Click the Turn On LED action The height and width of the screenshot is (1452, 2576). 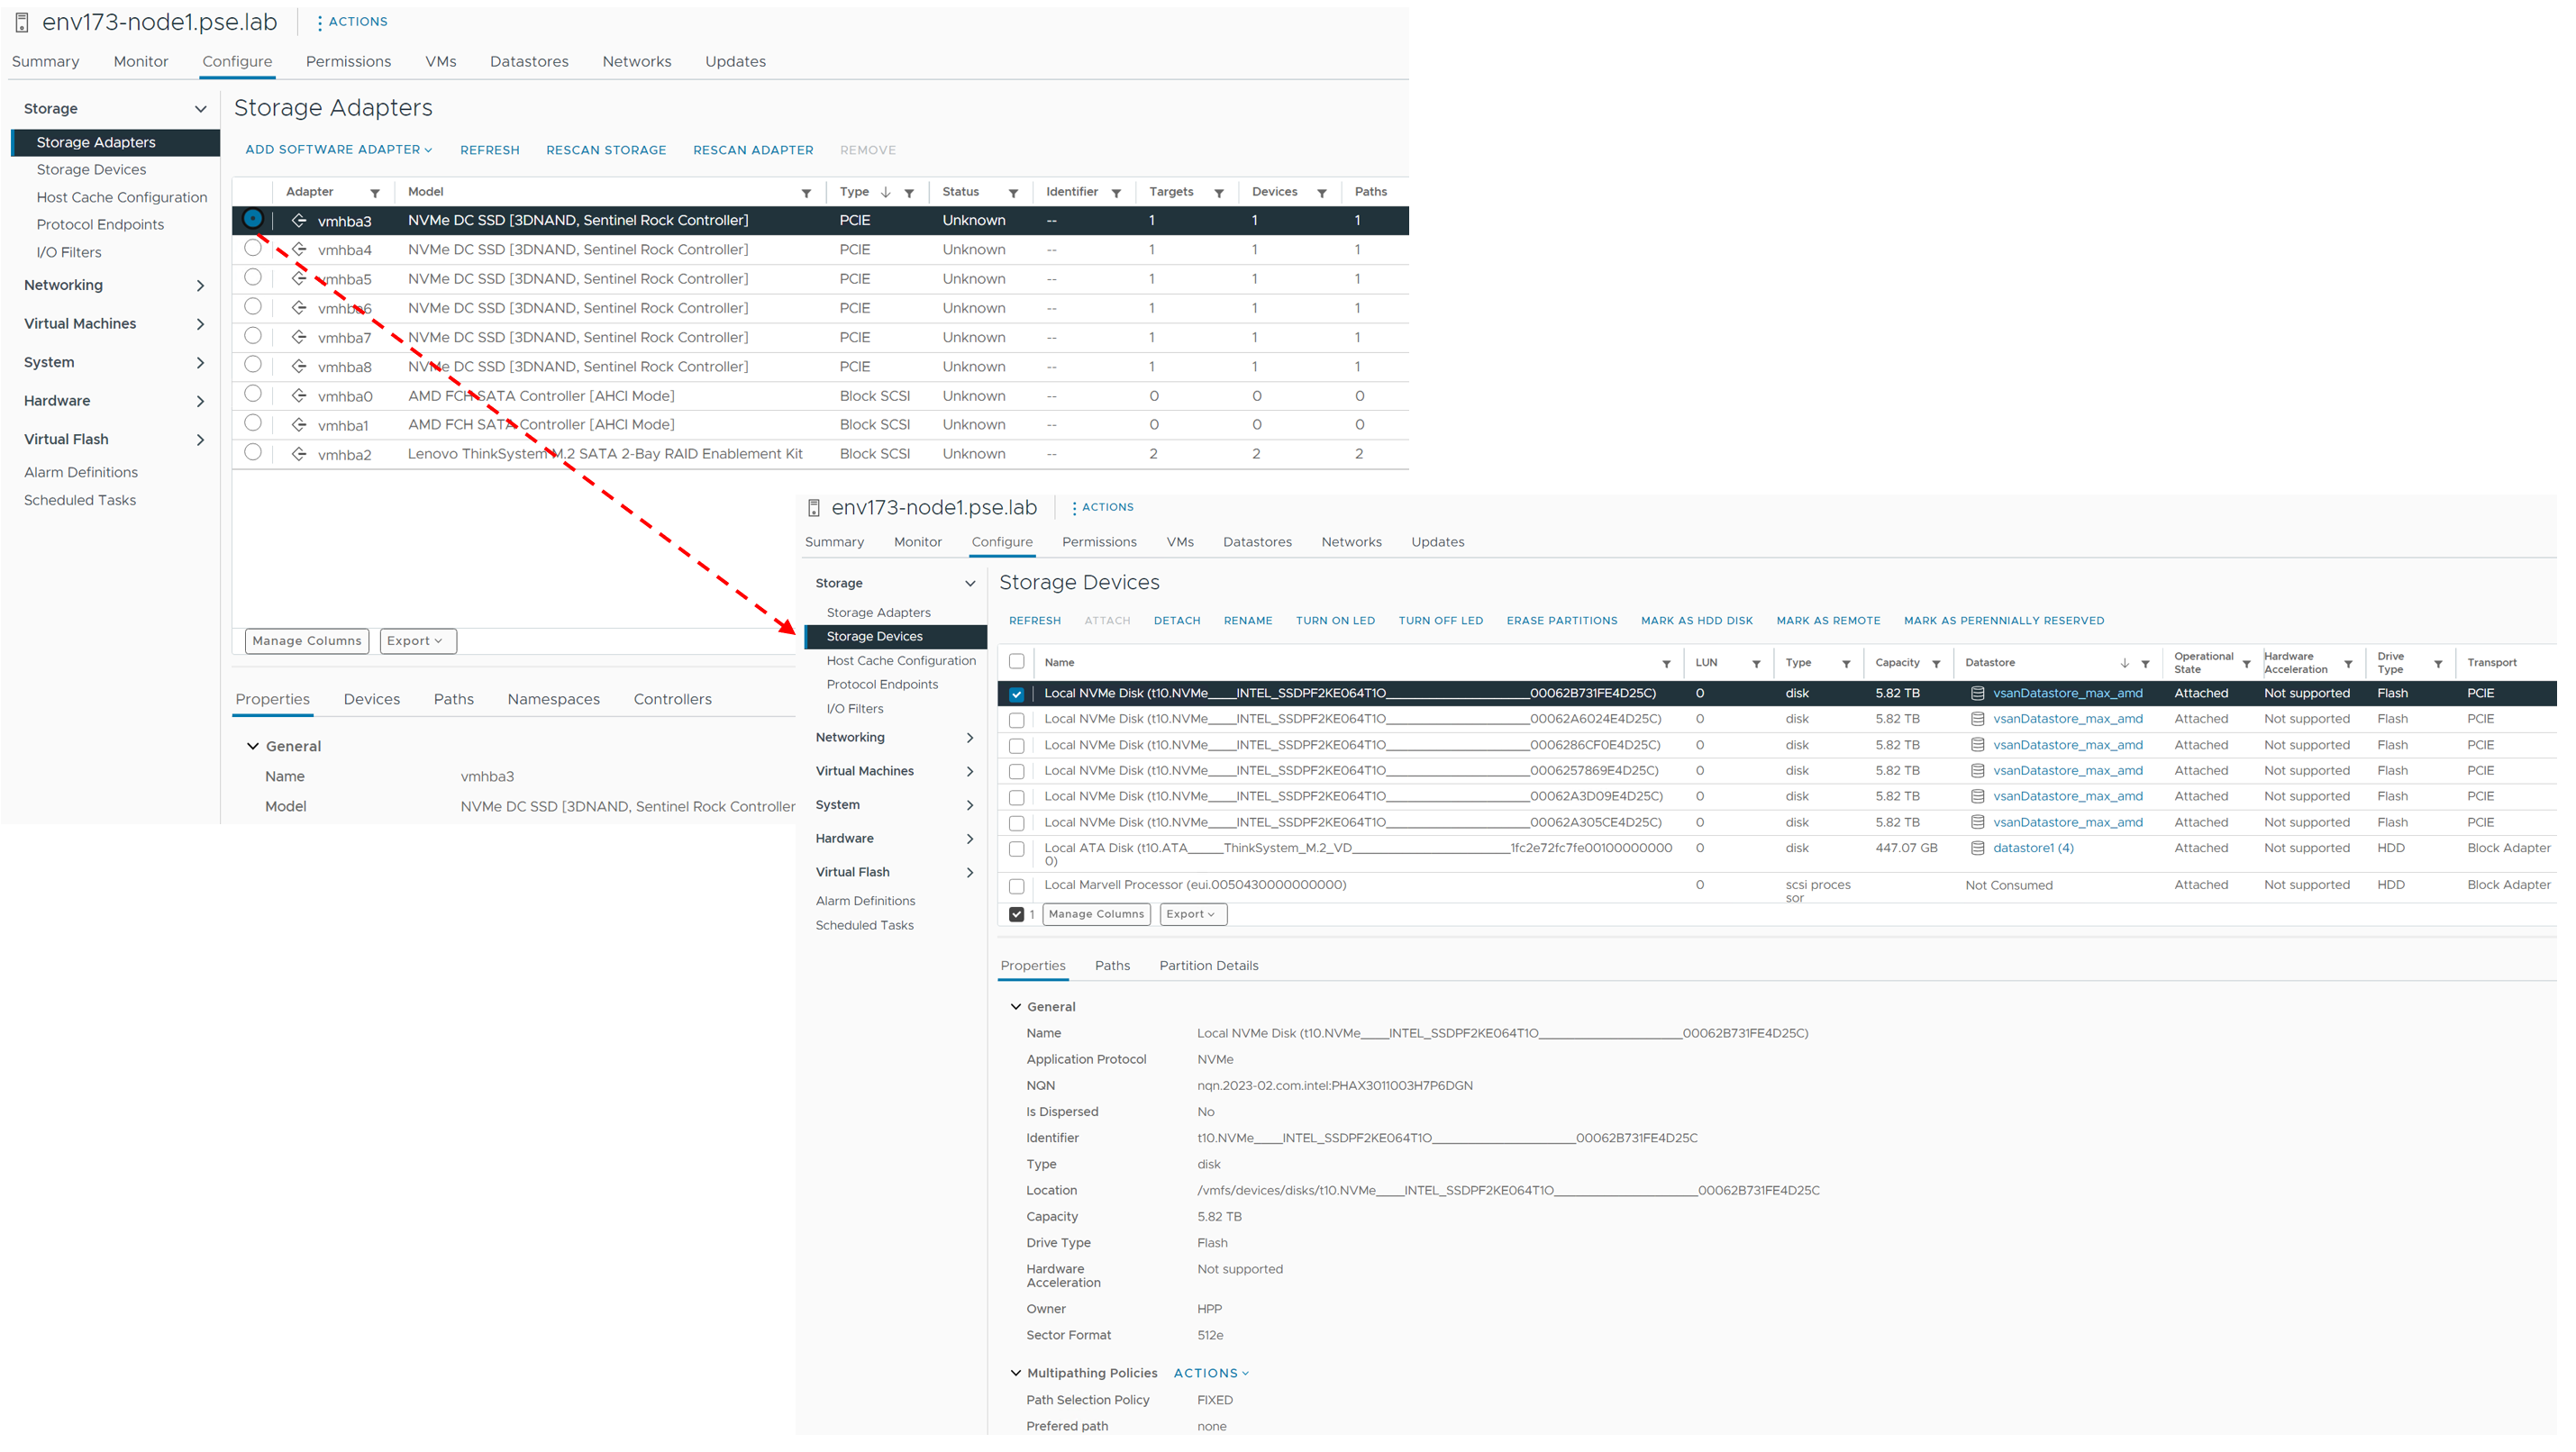(1335, 621)
